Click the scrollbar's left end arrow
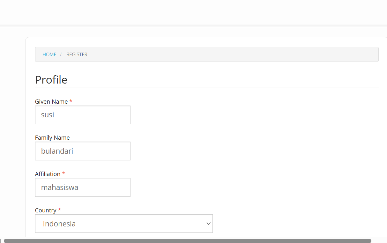 click(1, 241)
